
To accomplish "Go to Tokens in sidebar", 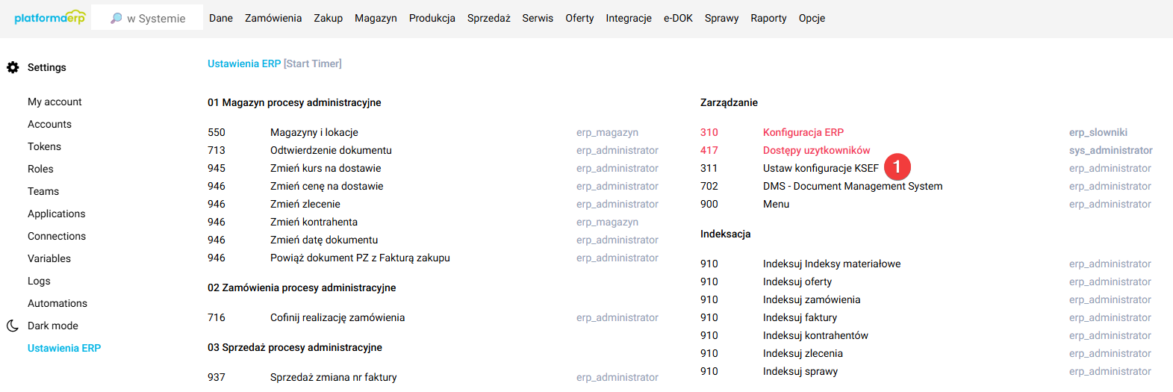I will [x=44, y=146].
